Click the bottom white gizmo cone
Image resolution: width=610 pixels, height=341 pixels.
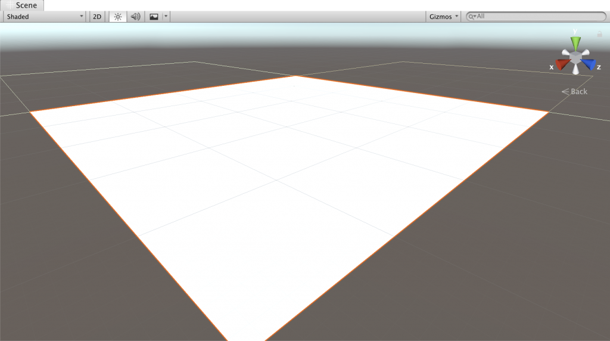575,69
